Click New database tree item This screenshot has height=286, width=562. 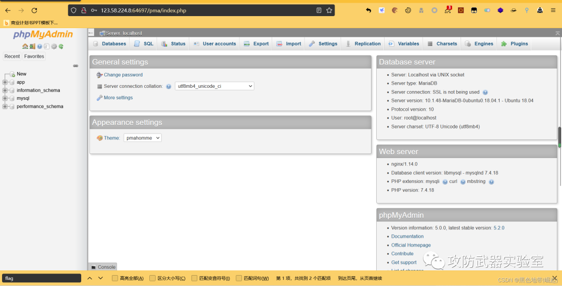21,74
